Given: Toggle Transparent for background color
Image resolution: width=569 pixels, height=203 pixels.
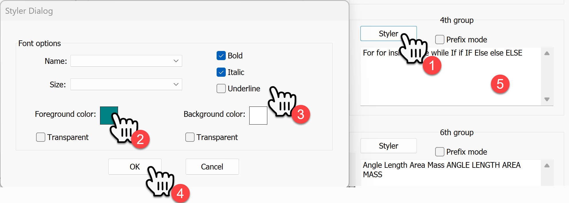Looking at the screenshot, I should [190, 137].
